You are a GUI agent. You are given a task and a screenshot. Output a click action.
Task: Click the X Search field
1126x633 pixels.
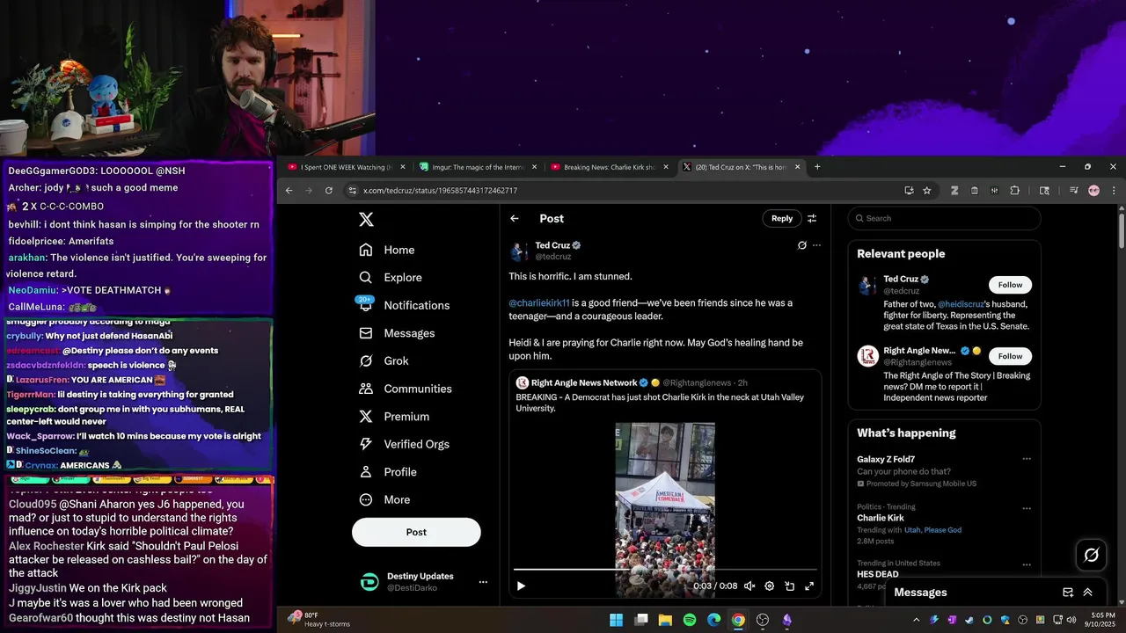[944, 218]
